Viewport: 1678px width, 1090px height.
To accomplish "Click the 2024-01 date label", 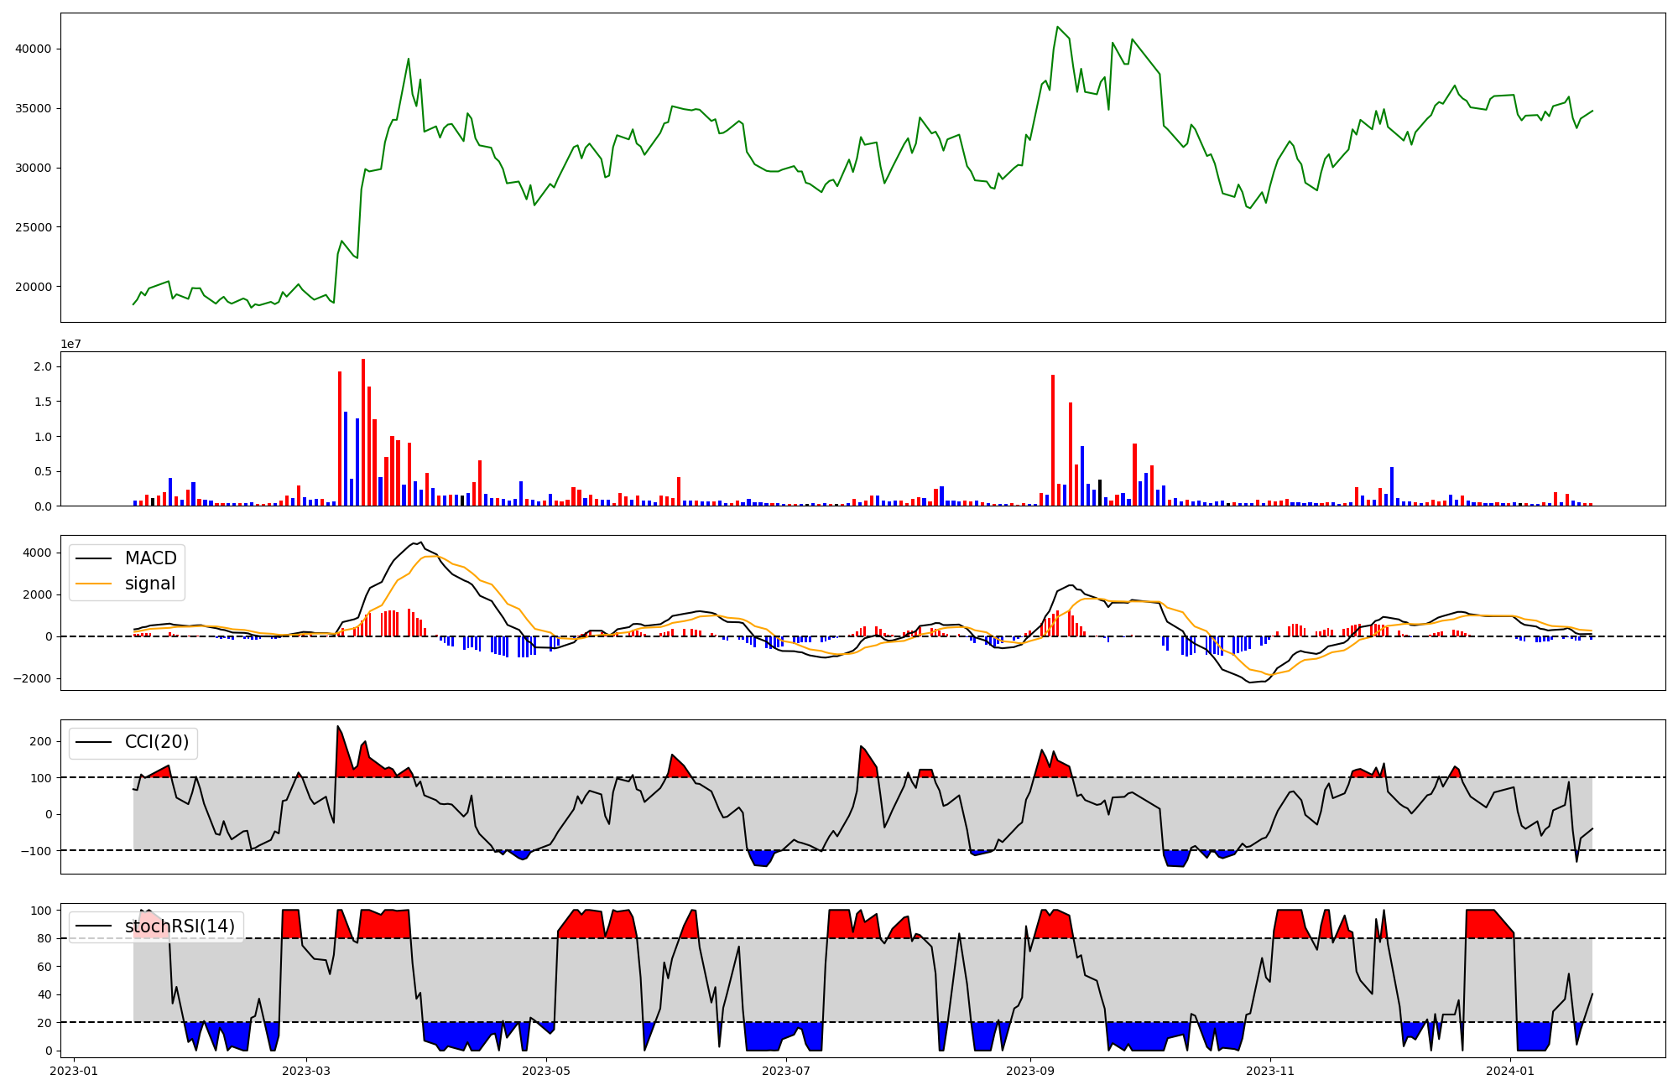I will (1510, 1071).
